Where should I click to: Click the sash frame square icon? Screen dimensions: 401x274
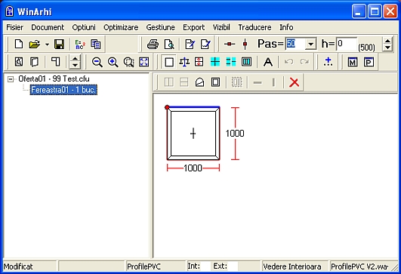215,82
